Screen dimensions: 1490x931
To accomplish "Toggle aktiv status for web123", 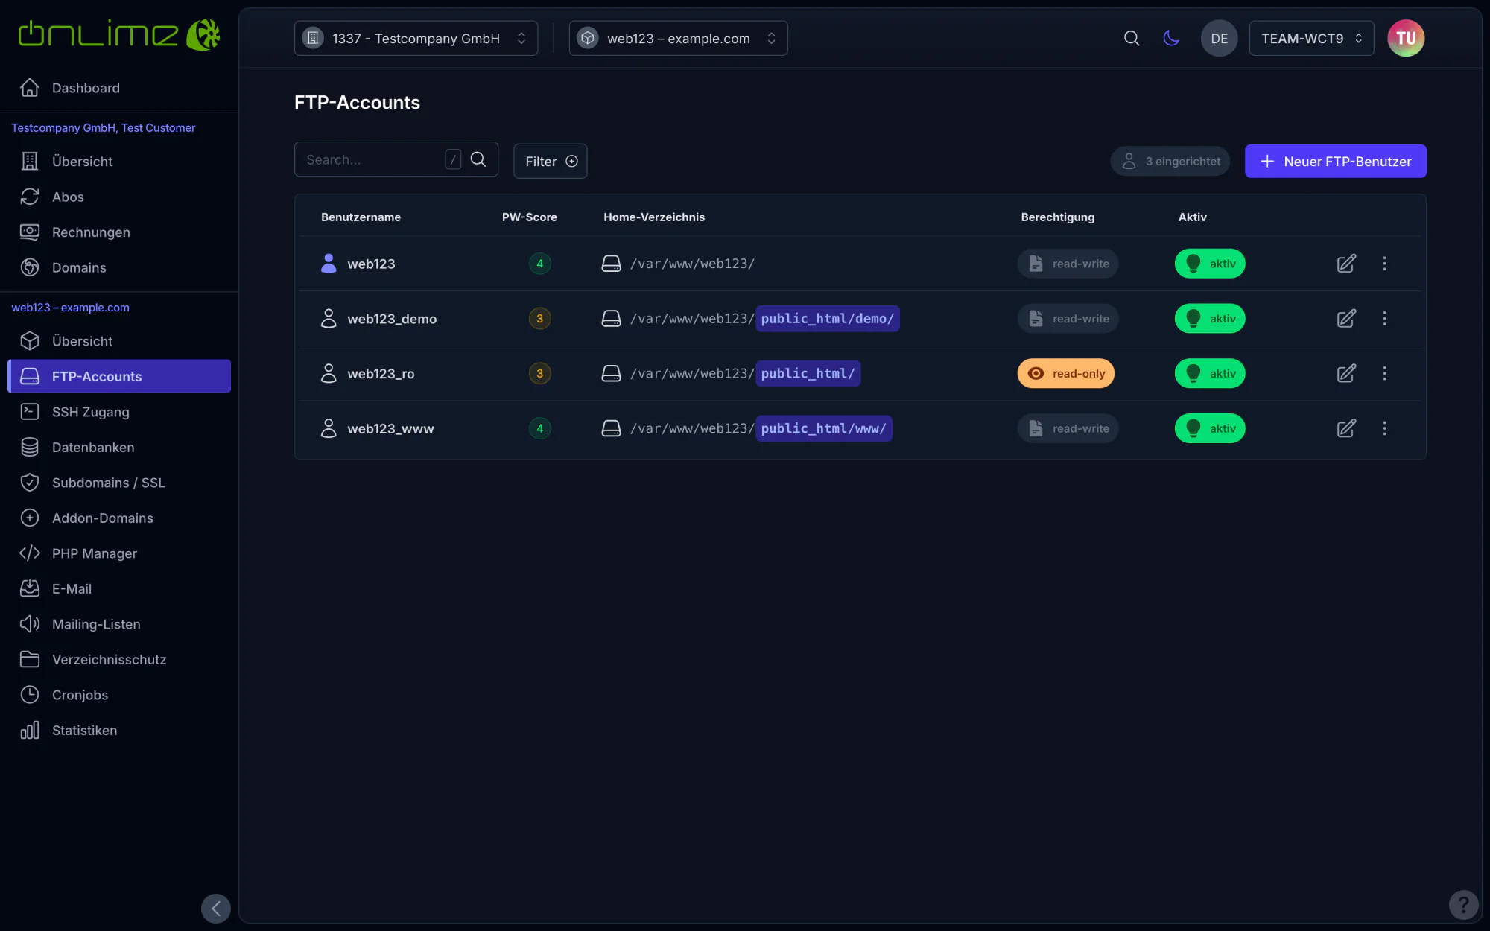I will click(1210, 264).
